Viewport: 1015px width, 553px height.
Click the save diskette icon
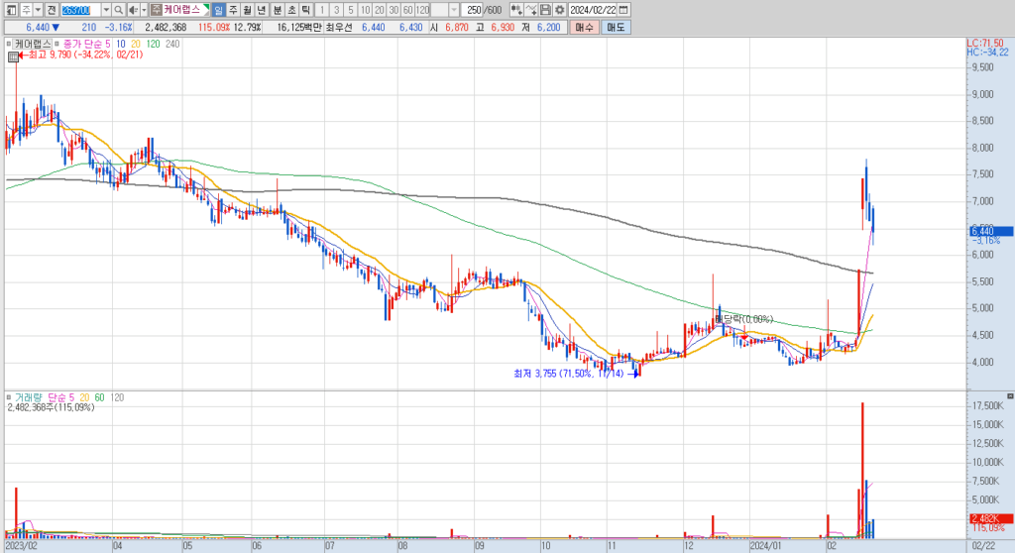[x=545, y=10]
